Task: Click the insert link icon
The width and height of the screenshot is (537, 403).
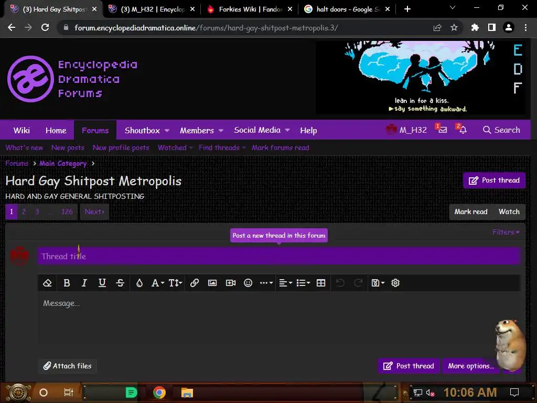Action: point(195,283)
